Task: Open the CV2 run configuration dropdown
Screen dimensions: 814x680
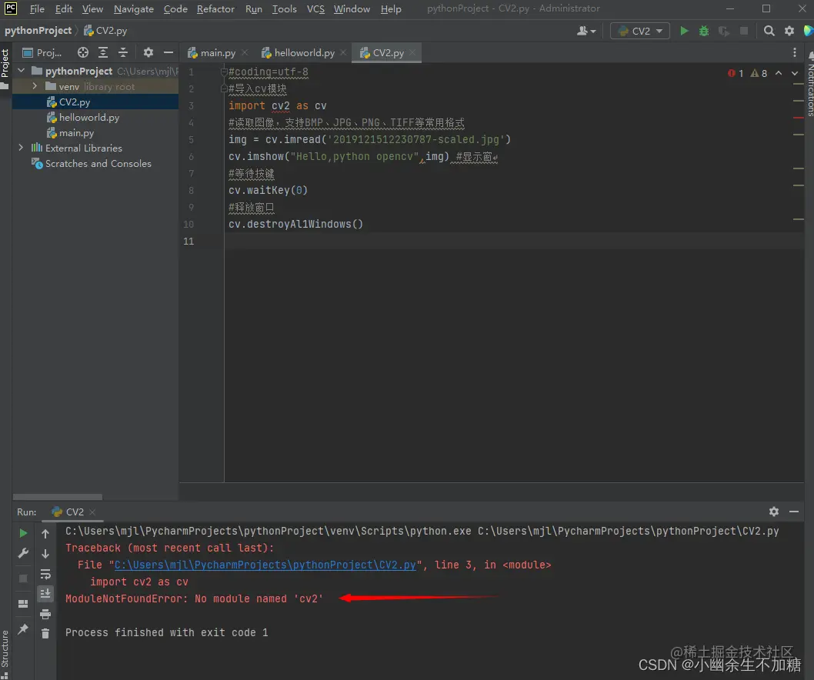Action: tap(640, 31)
